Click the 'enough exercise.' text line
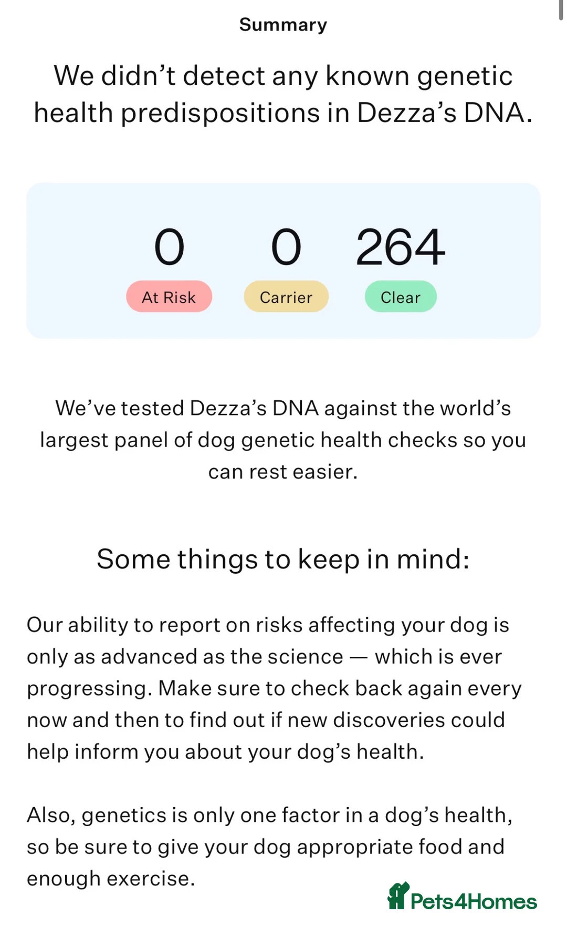The image size is (567, 926). tap(111, 879)
